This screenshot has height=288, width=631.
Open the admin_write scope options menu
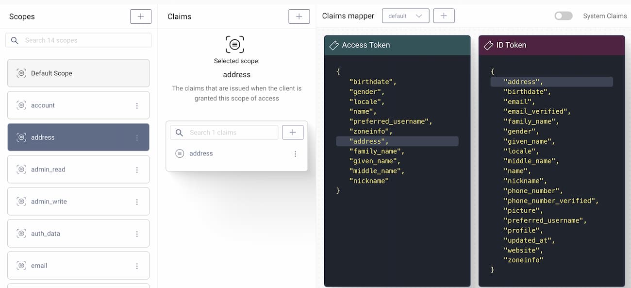coord(137,202)
